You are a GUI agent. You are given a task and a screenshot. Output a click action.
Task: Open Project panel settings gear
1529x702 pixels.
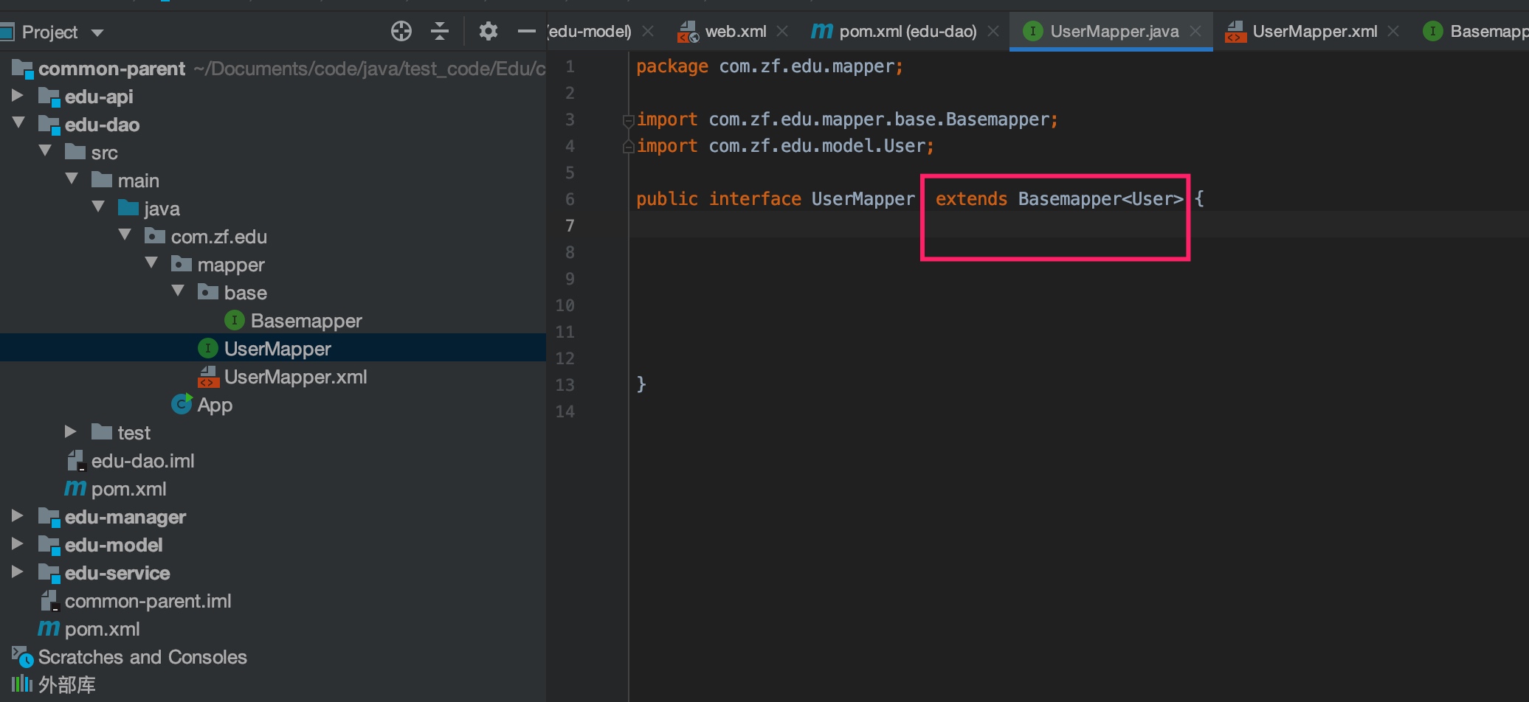pos(488,31)
